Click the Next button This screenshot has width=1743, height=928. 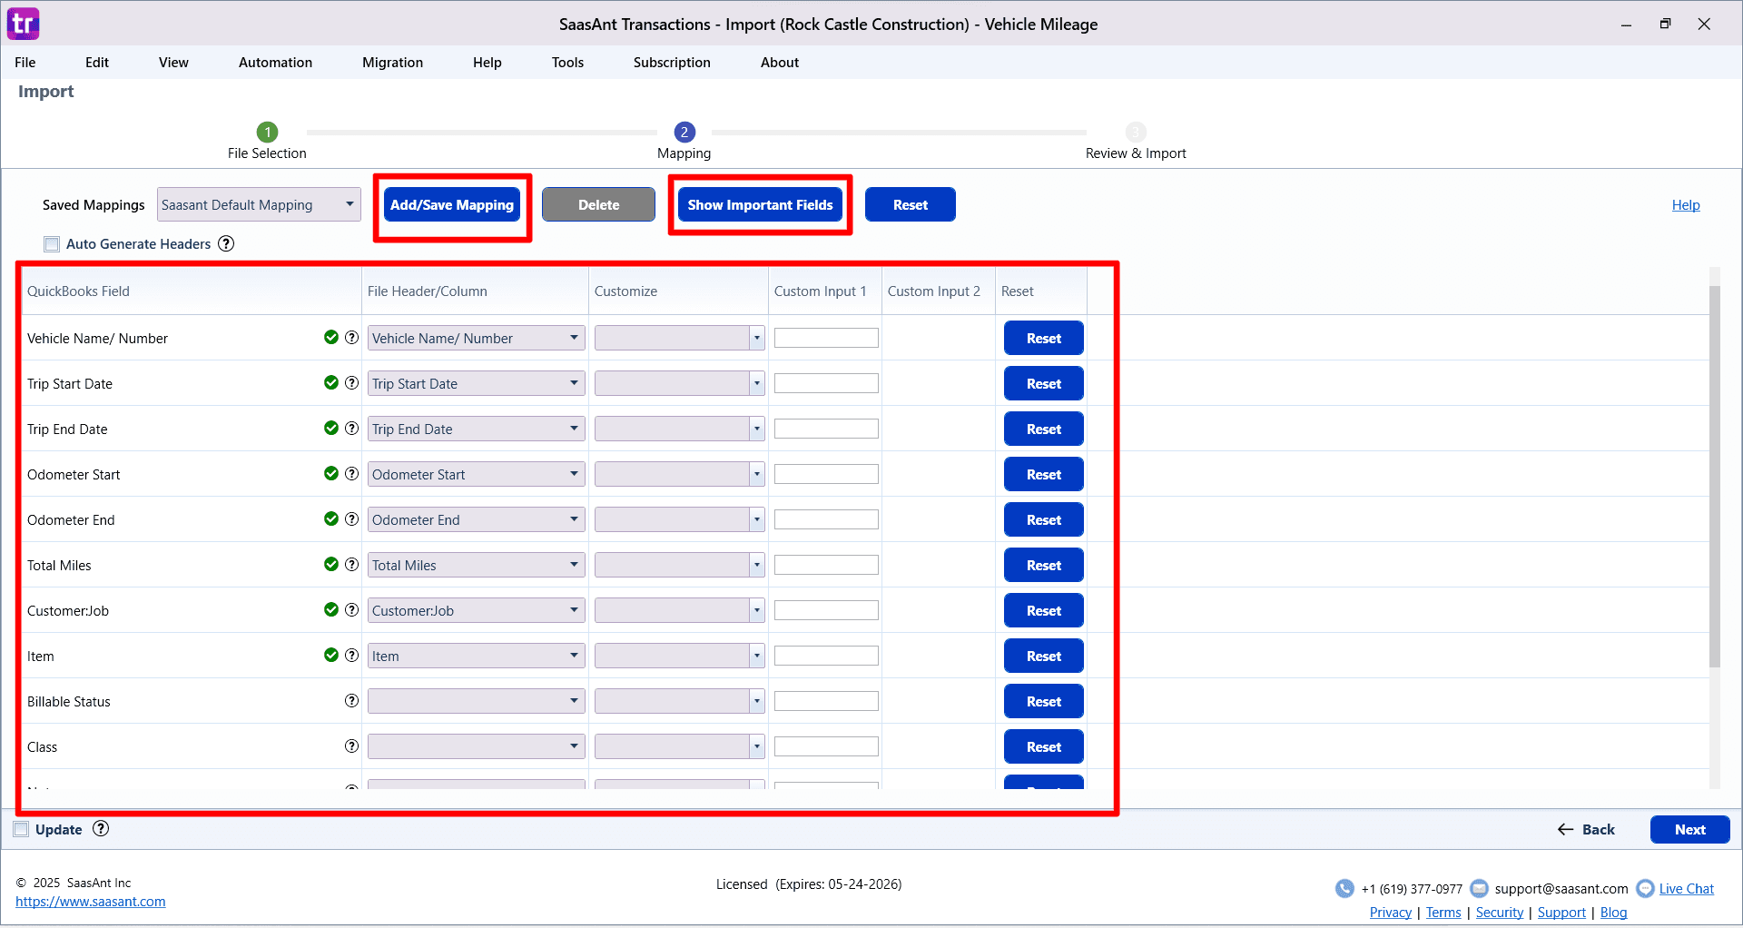(1689, 830)
